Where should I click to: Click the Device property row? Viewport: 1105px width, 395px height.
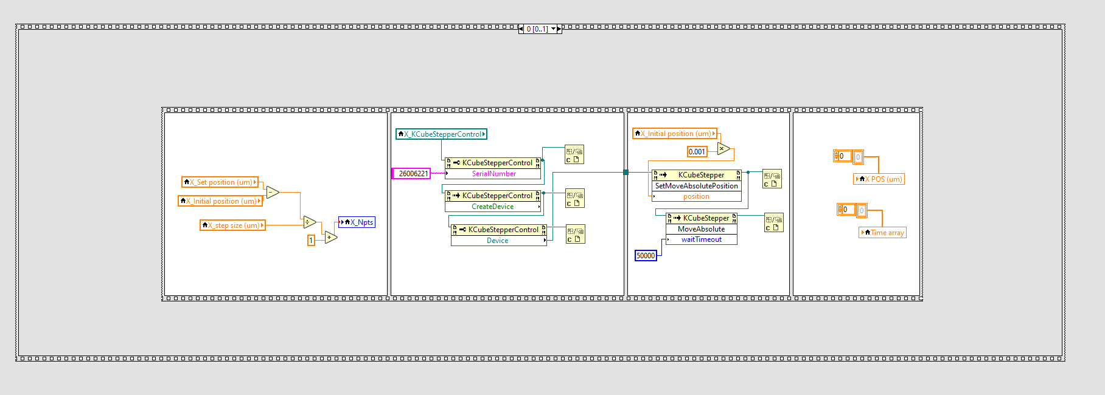click(499, 241)
